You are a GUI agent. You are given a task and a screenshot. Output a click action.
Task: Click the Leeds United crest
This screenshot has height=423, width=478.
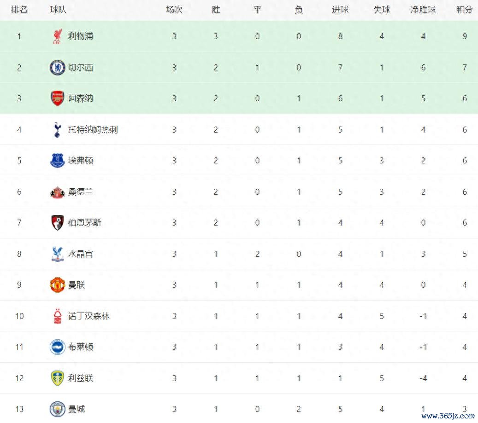(57, 378)
